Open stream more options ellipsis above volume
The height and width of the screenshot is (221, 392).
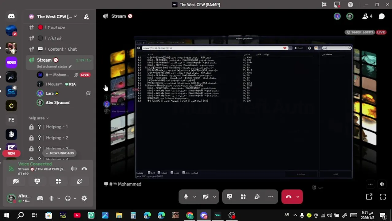(x=370, y=184)
